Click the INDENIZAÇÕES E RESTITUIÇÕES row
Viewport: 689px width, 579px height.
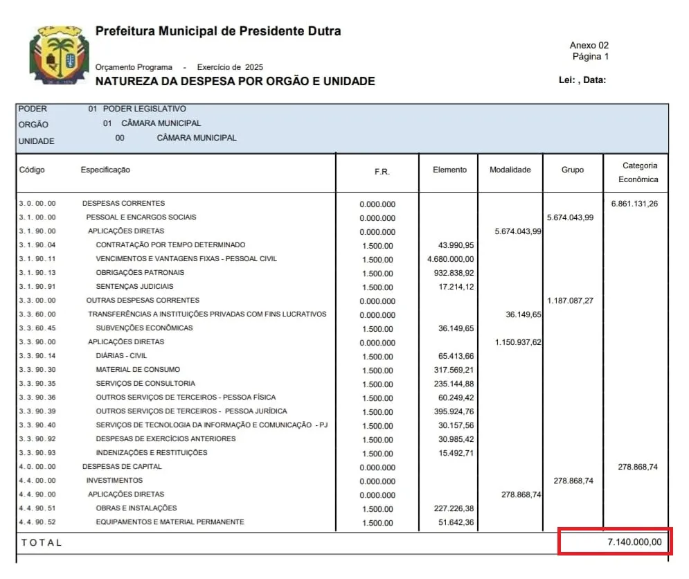[x=152, y=453]
